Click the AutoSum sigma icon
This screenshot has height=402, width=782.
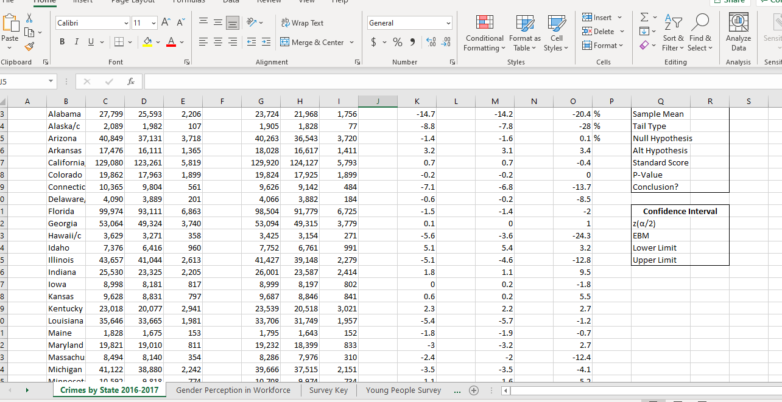pos(645,18)
